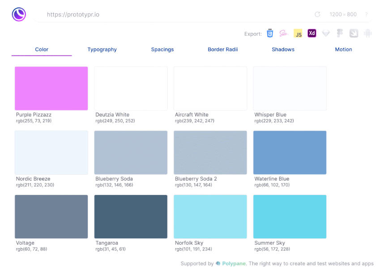Export tokens as CSS

coord(270,34)
